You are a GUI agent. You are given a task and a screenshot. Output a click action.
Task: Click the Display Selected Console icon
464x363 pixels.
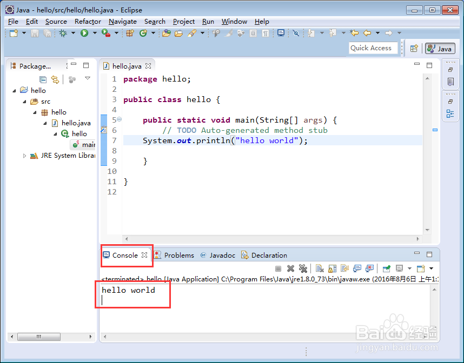[400, 268]
